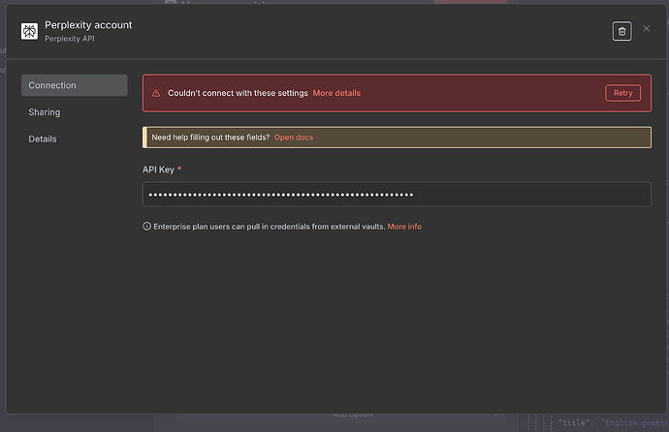669x432 pixels.
Task: Click the Perplexity logo icon
Action: click(x=29, y=31)
